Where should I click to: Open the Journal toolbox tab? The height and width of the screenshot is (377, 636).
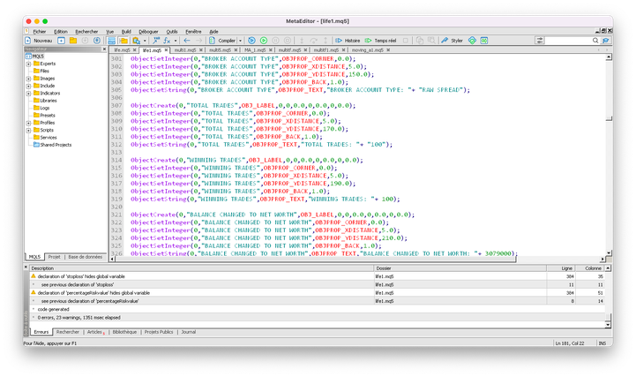pos(188,332)
